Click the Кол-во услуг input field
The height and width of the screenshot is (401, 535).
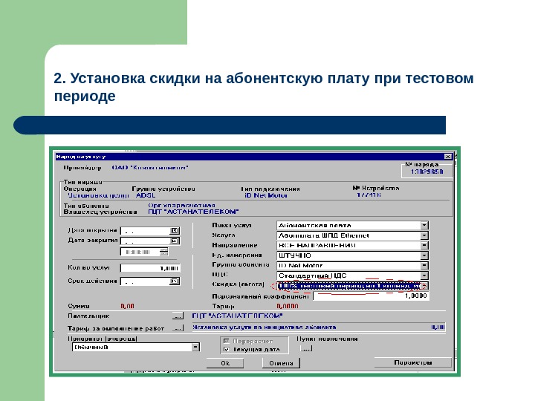[x=150, y=268]
